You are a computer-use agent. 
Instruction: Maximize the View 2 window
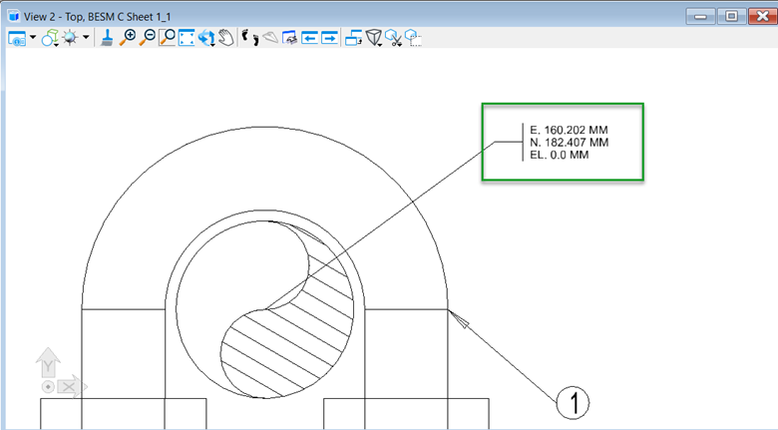point(731,16)
